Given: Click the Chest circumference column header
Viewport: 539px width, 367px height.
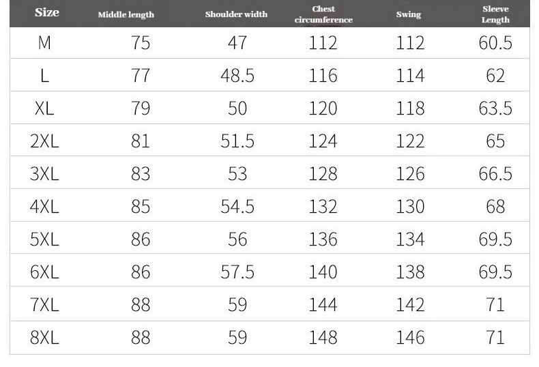Looking at the screenshot, I should pyautogui.click(x=323, y=14).
